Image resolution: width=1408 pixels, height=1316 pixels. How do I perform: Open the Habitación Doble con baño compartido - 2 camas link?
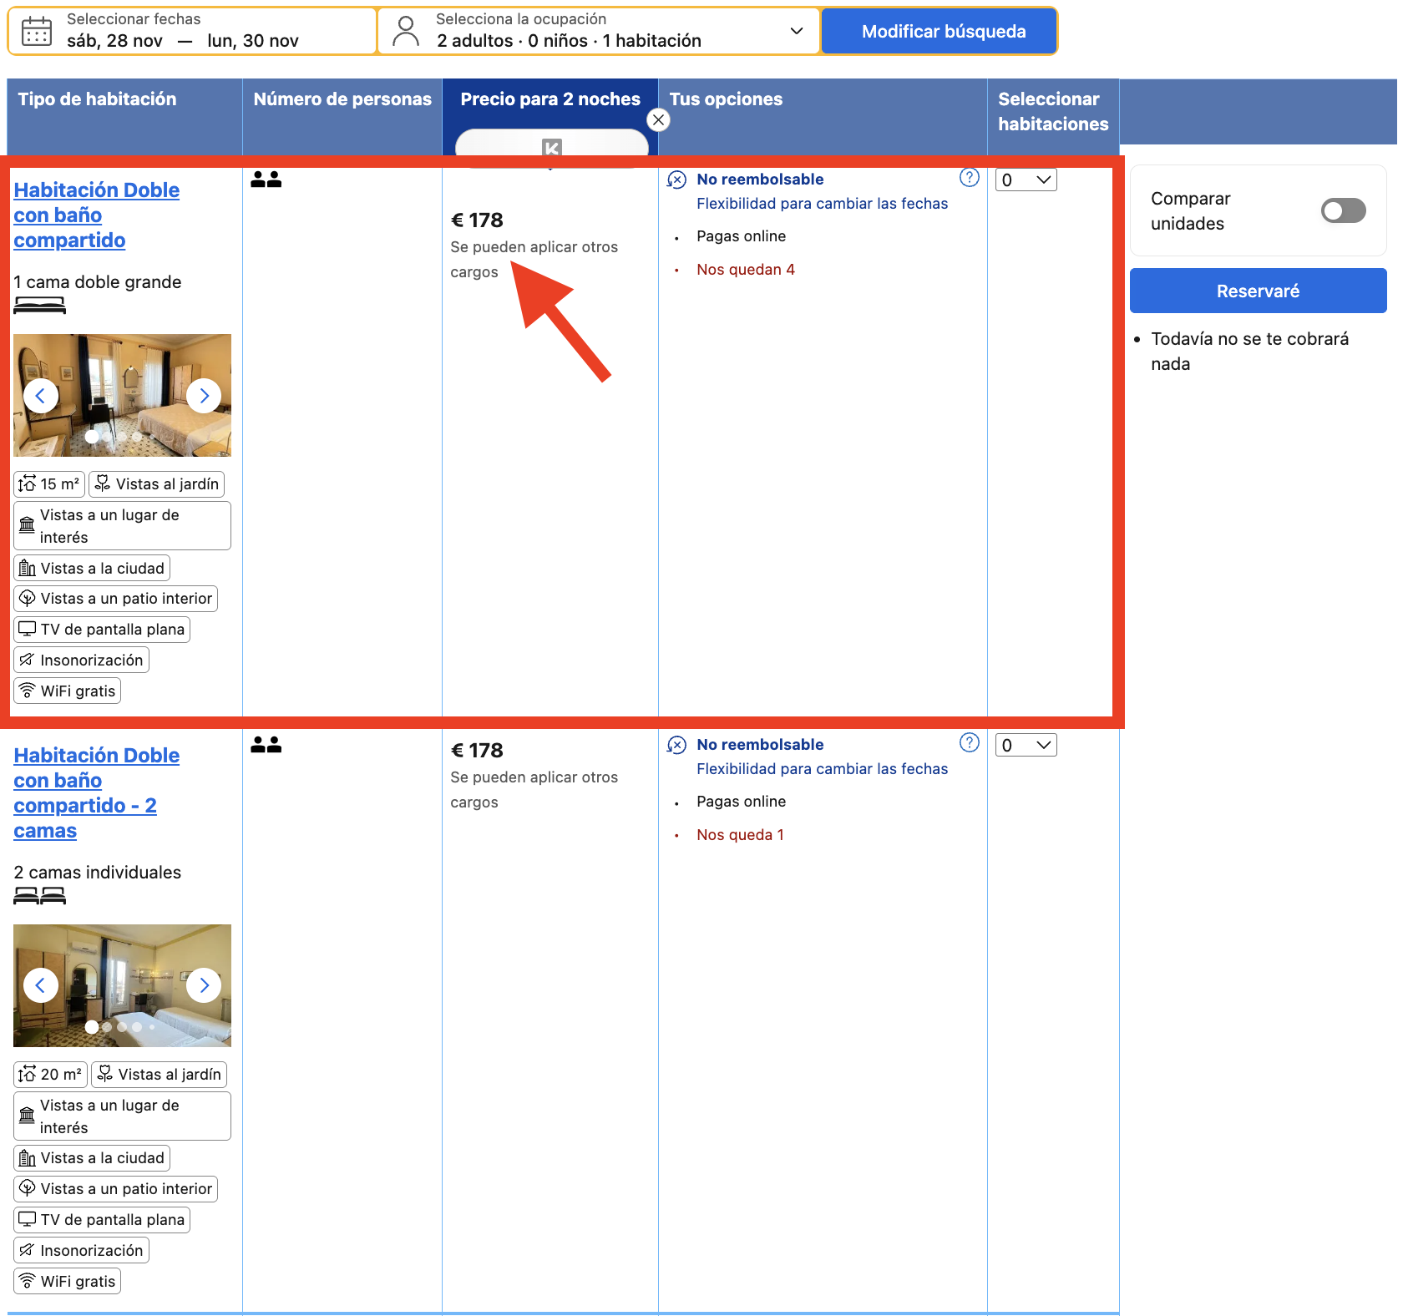(x=97, y=792)
